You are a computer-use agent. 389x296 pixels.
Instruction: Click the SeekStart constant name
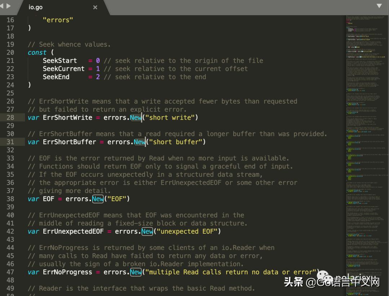click(x=60, y=61)
